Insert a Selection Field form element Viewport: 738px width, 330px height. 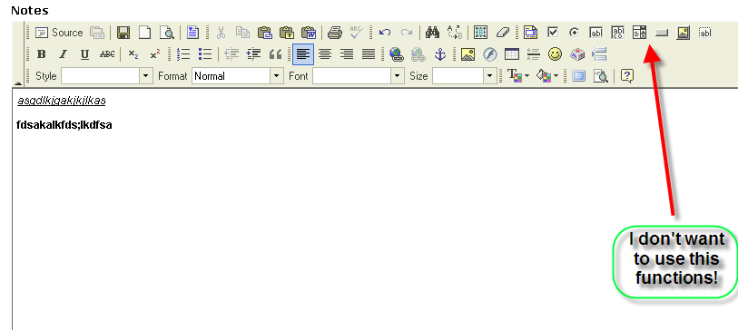(x=639, y=33)
